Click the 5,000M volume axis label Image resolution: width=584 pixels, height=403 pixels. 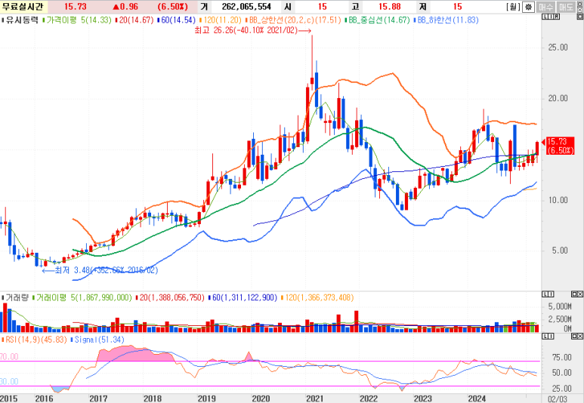(x=560, y=306)
